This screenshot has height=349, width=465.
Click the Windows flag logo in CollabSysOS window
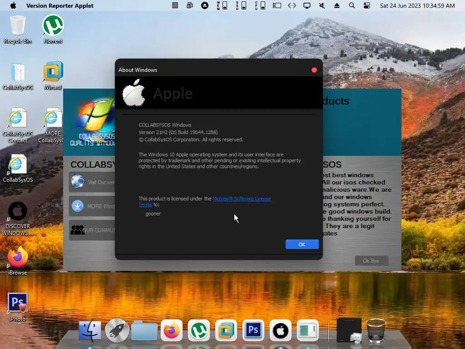(95, 116)
